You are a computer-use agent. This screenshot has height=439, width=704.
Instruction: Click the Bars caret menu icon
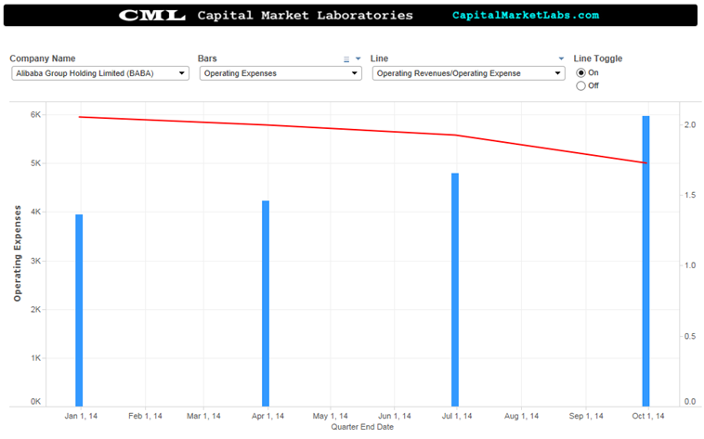tap(358, 58)
